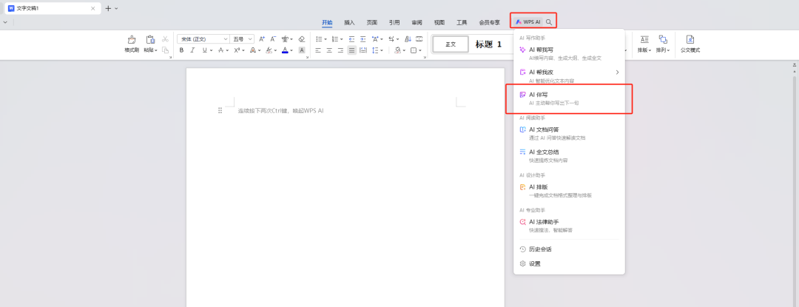
Task: Open 设置 settings in AI menu
Action: tap(569, 264)
